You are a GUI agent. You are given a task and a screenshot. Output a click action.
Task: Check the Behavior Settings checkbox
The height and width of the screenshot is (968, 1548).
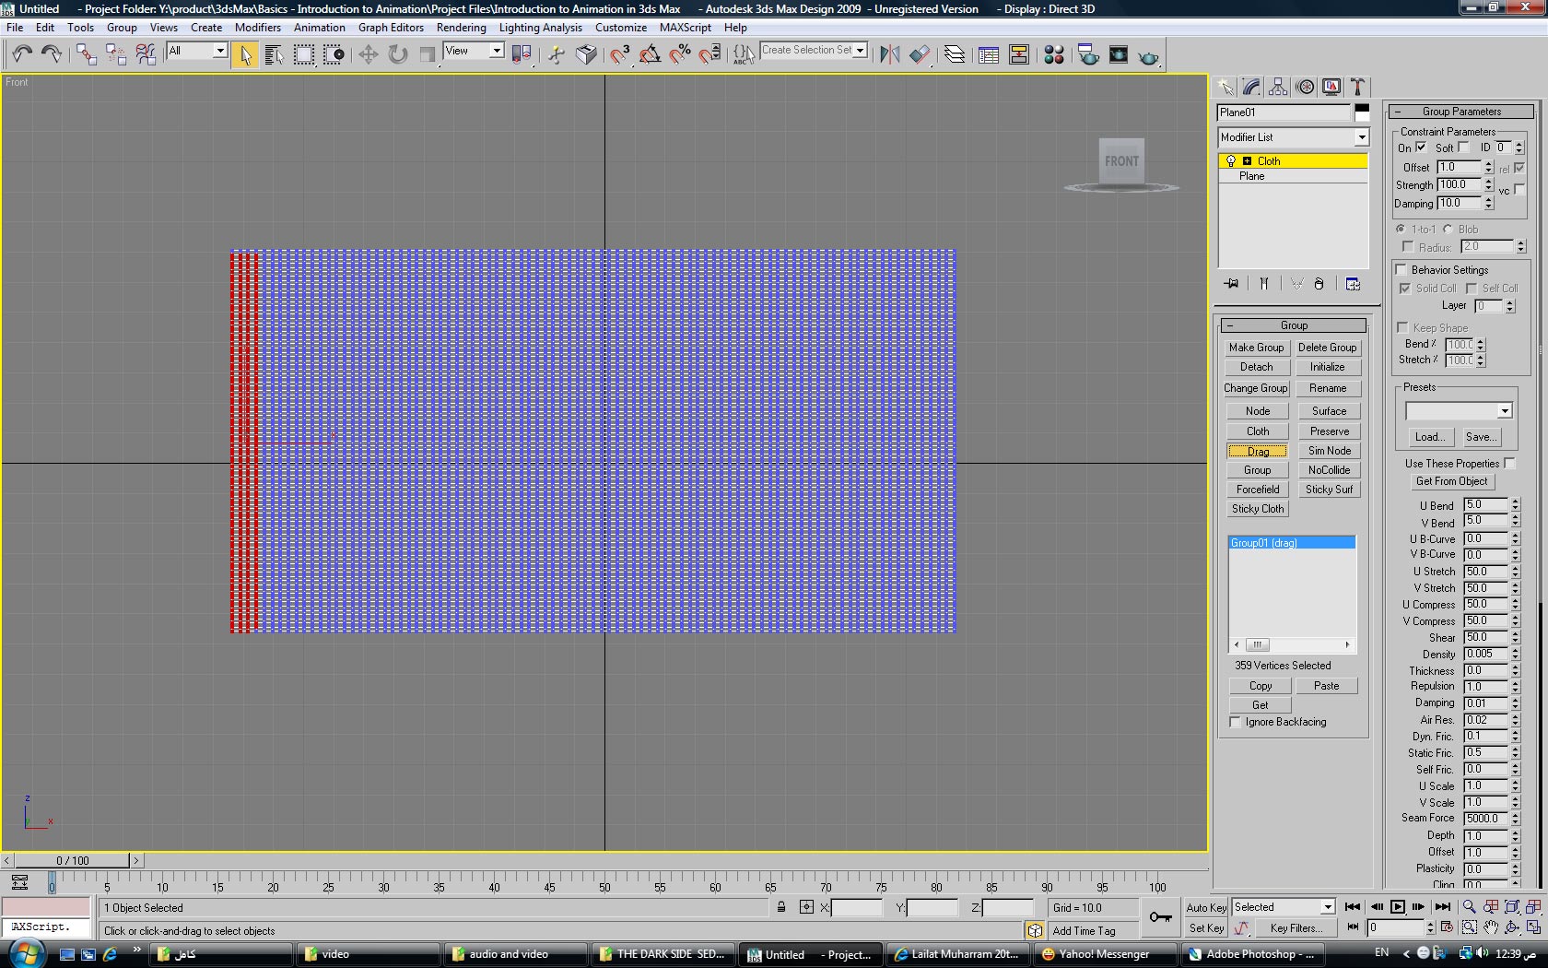pos(1401,270)
